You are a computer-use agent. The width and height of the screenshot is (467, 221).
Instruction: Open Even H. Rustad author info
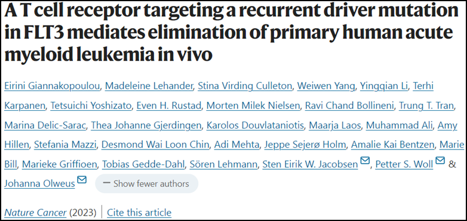click(x=169, y=106)
